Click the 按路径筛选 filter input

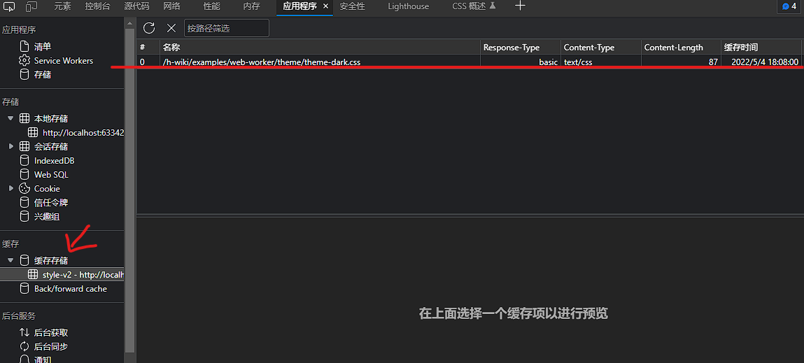pos(226,28)
